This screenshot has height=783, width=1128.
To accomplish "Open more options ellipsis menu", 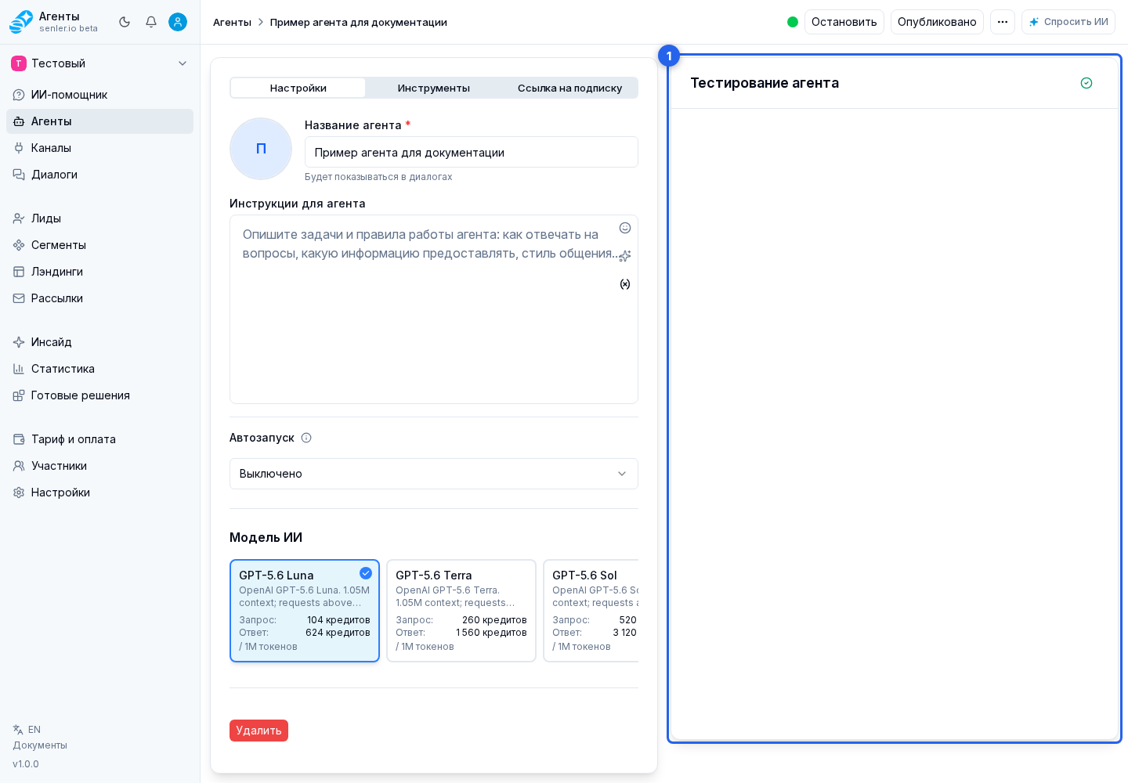I will pyautogui.click(x=1003, y=22).
